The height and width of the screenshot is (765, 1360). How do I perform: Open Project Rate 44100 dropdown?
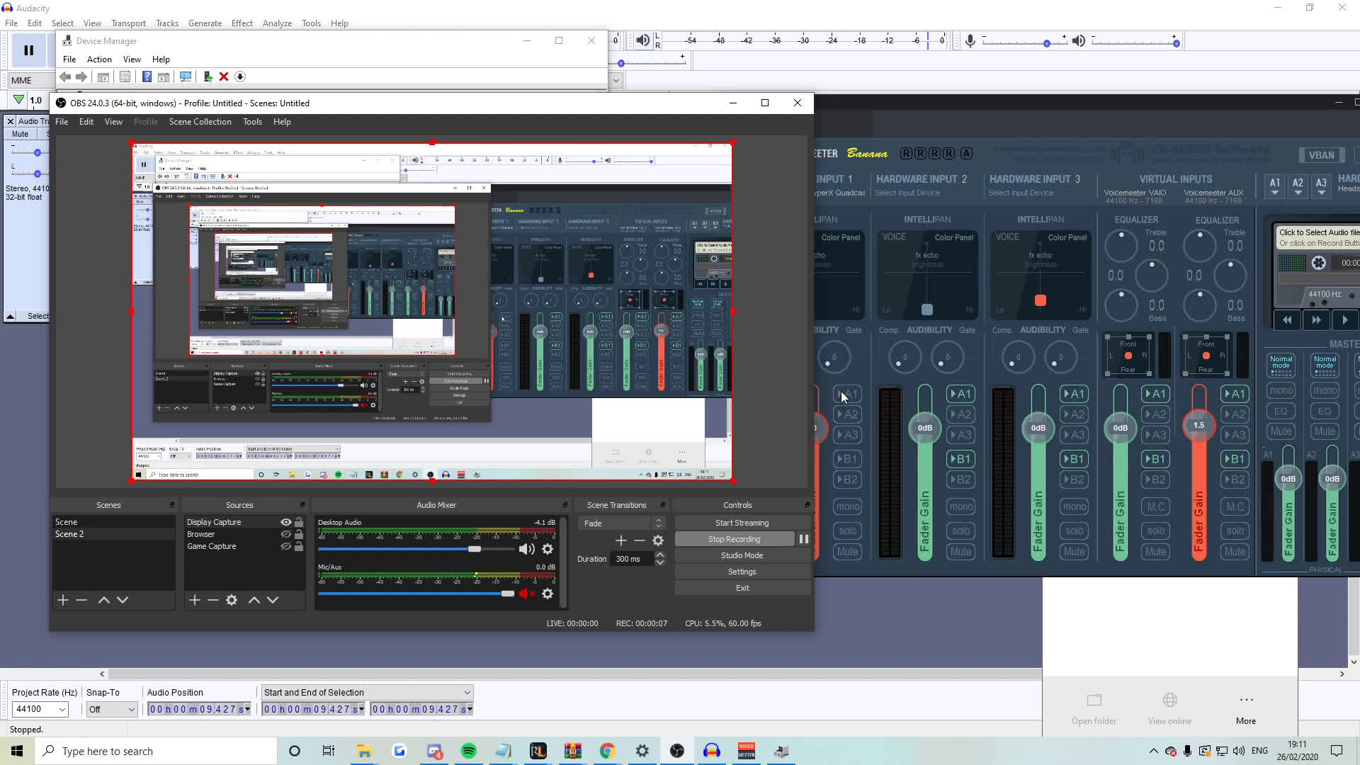tap(40, 709)
